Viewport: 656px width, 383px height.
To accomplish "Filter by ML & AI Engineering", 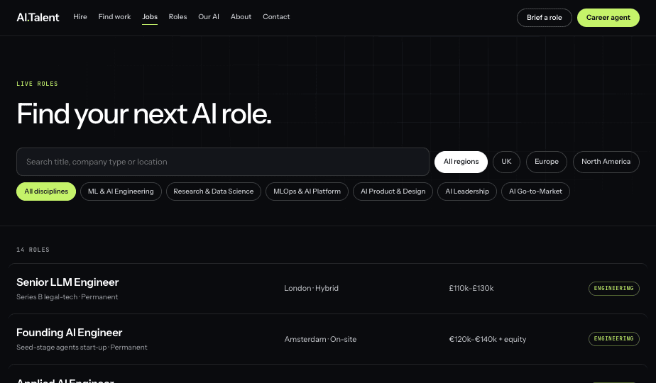I will point(121,191).
